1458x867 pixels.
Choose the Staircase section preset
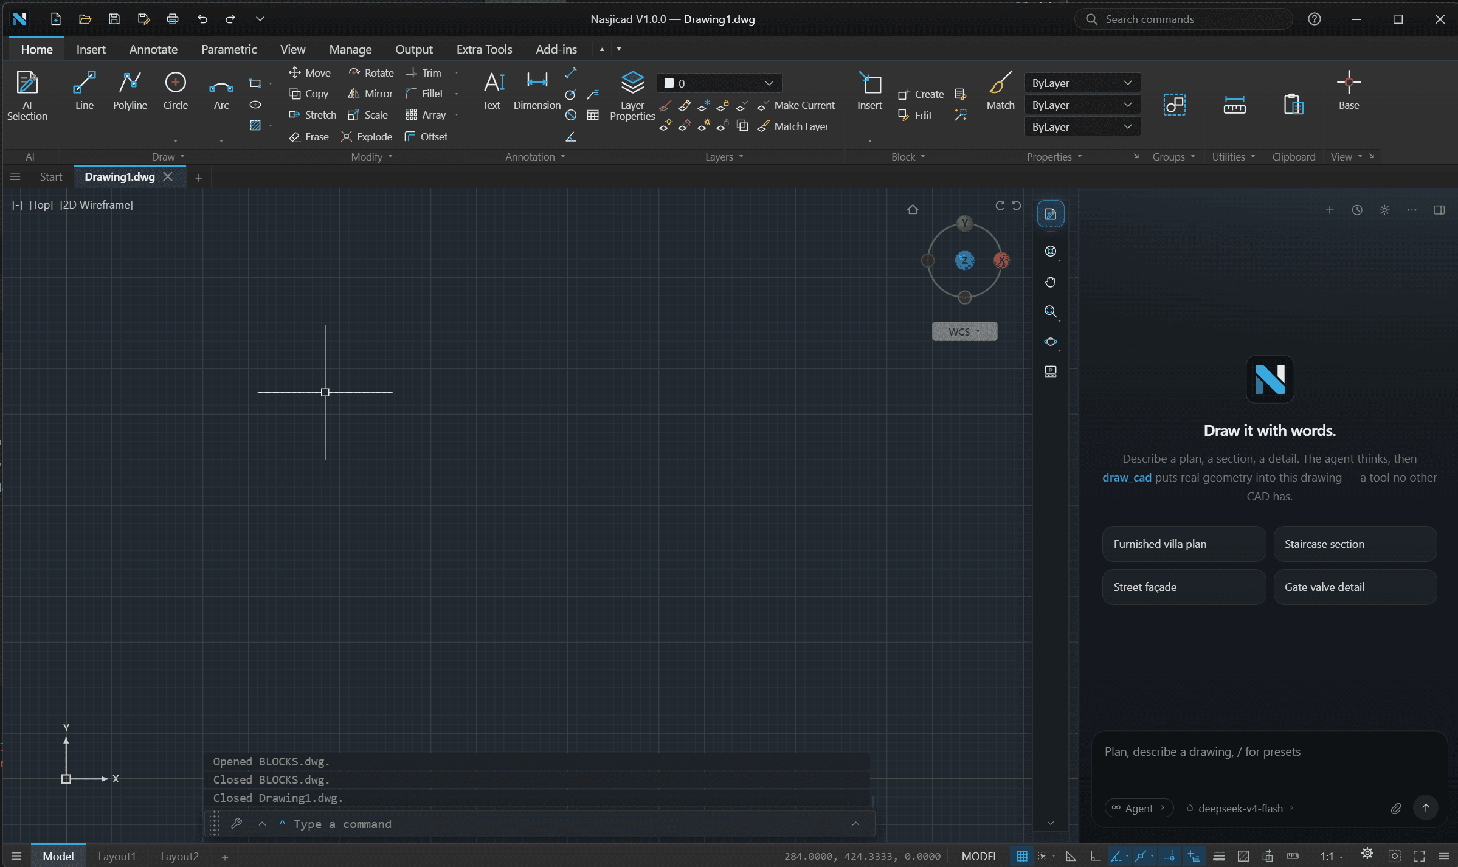tap(1355, 544)
